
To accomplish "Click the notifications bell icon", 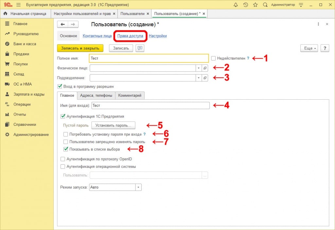I will point(236,5).
